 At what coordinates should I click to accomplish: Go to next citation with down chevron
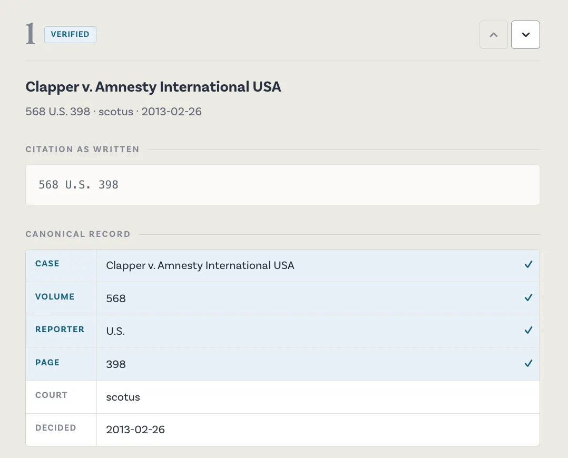tap(525, 35)
